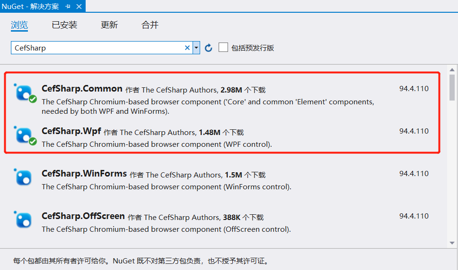Switch to the 已安装 tab
This screenshot has height=270, width=458.
pos(64,25)
